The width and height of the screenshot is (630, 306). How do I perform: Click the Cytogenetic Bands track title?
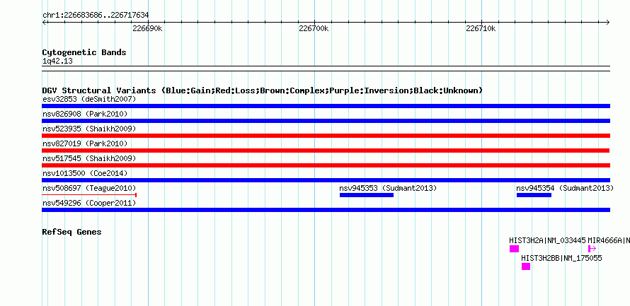point(84,52)
